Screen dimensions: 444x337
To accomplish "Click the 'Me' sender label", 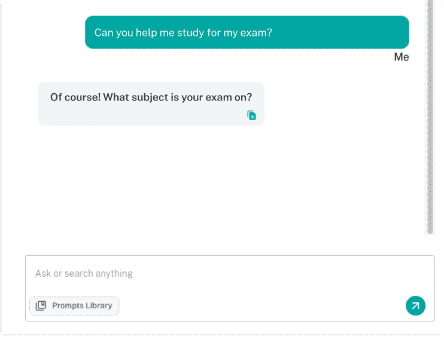I will (x=402, y=57).
